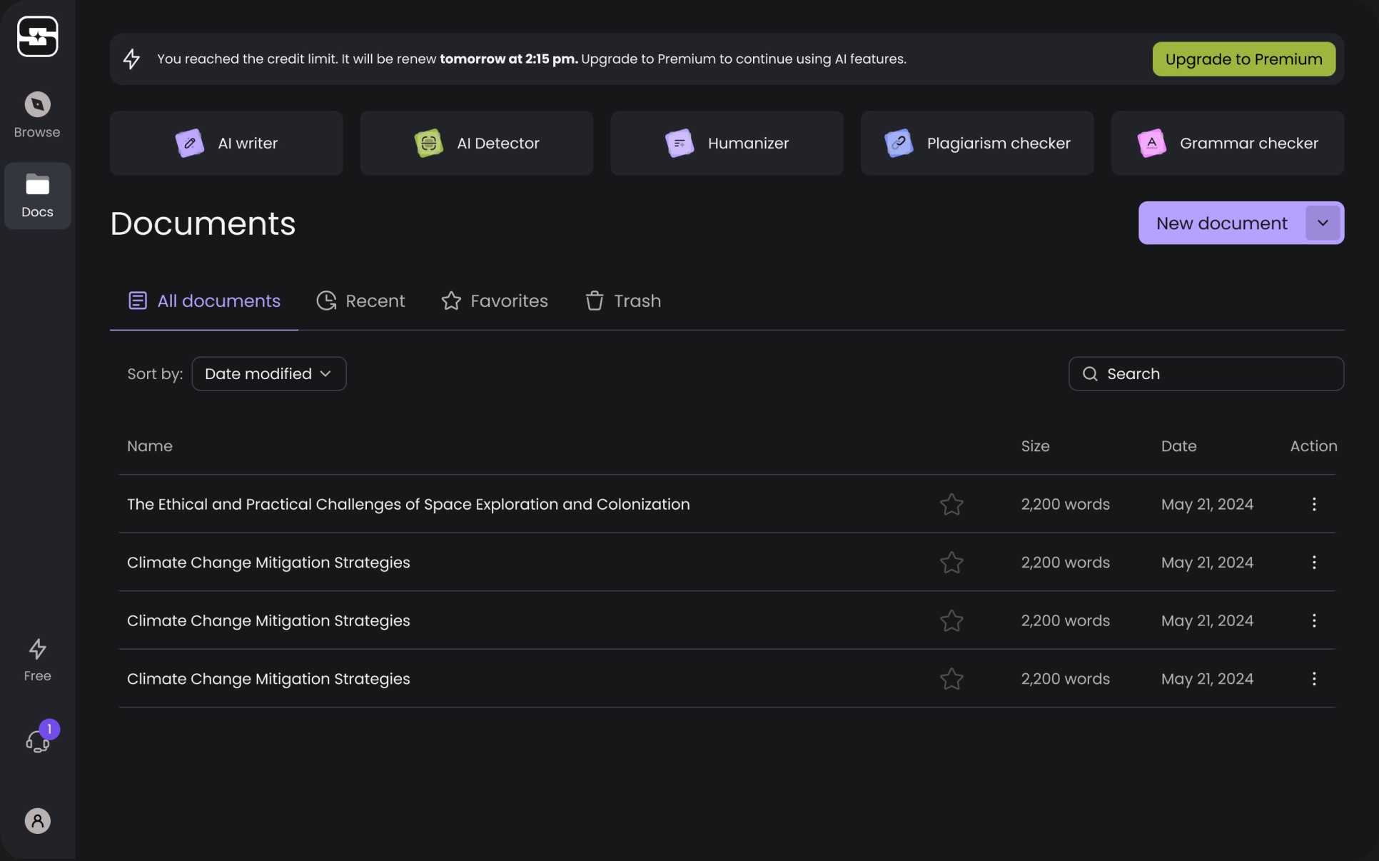Launch the Plagiarism checker tool

pos(977,143)
